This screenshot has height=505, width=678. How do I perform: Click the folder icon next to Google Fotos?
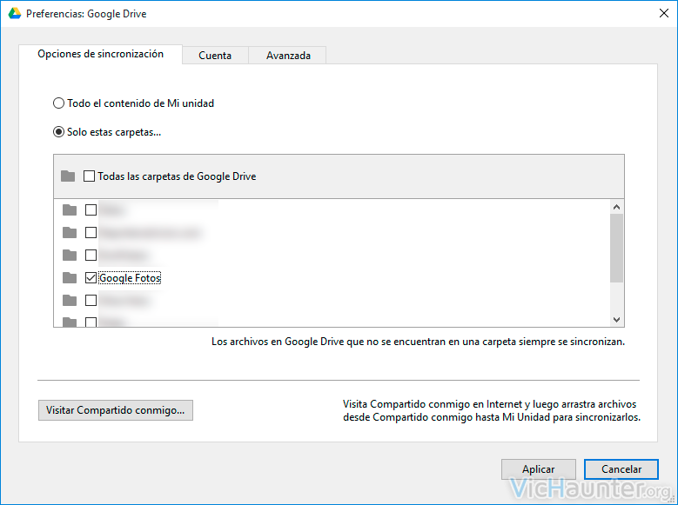[70, 278]
